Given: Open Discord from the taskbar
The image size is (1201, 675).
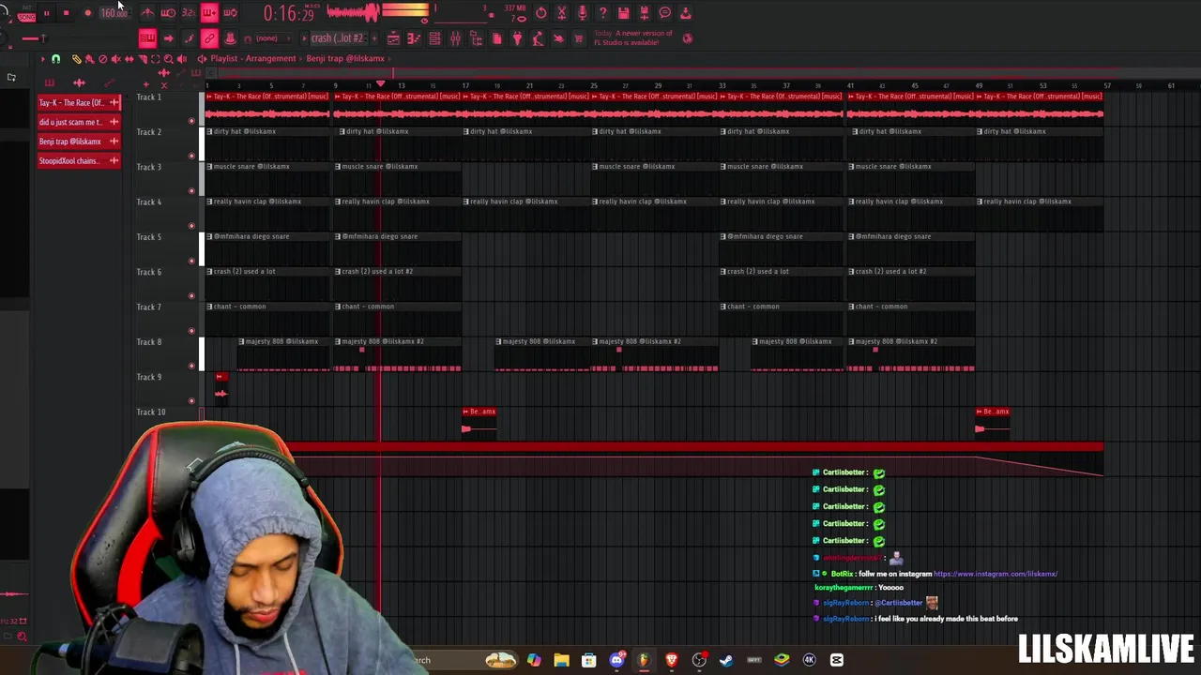Looking at the screenshot, I should [x=616, y=660].
